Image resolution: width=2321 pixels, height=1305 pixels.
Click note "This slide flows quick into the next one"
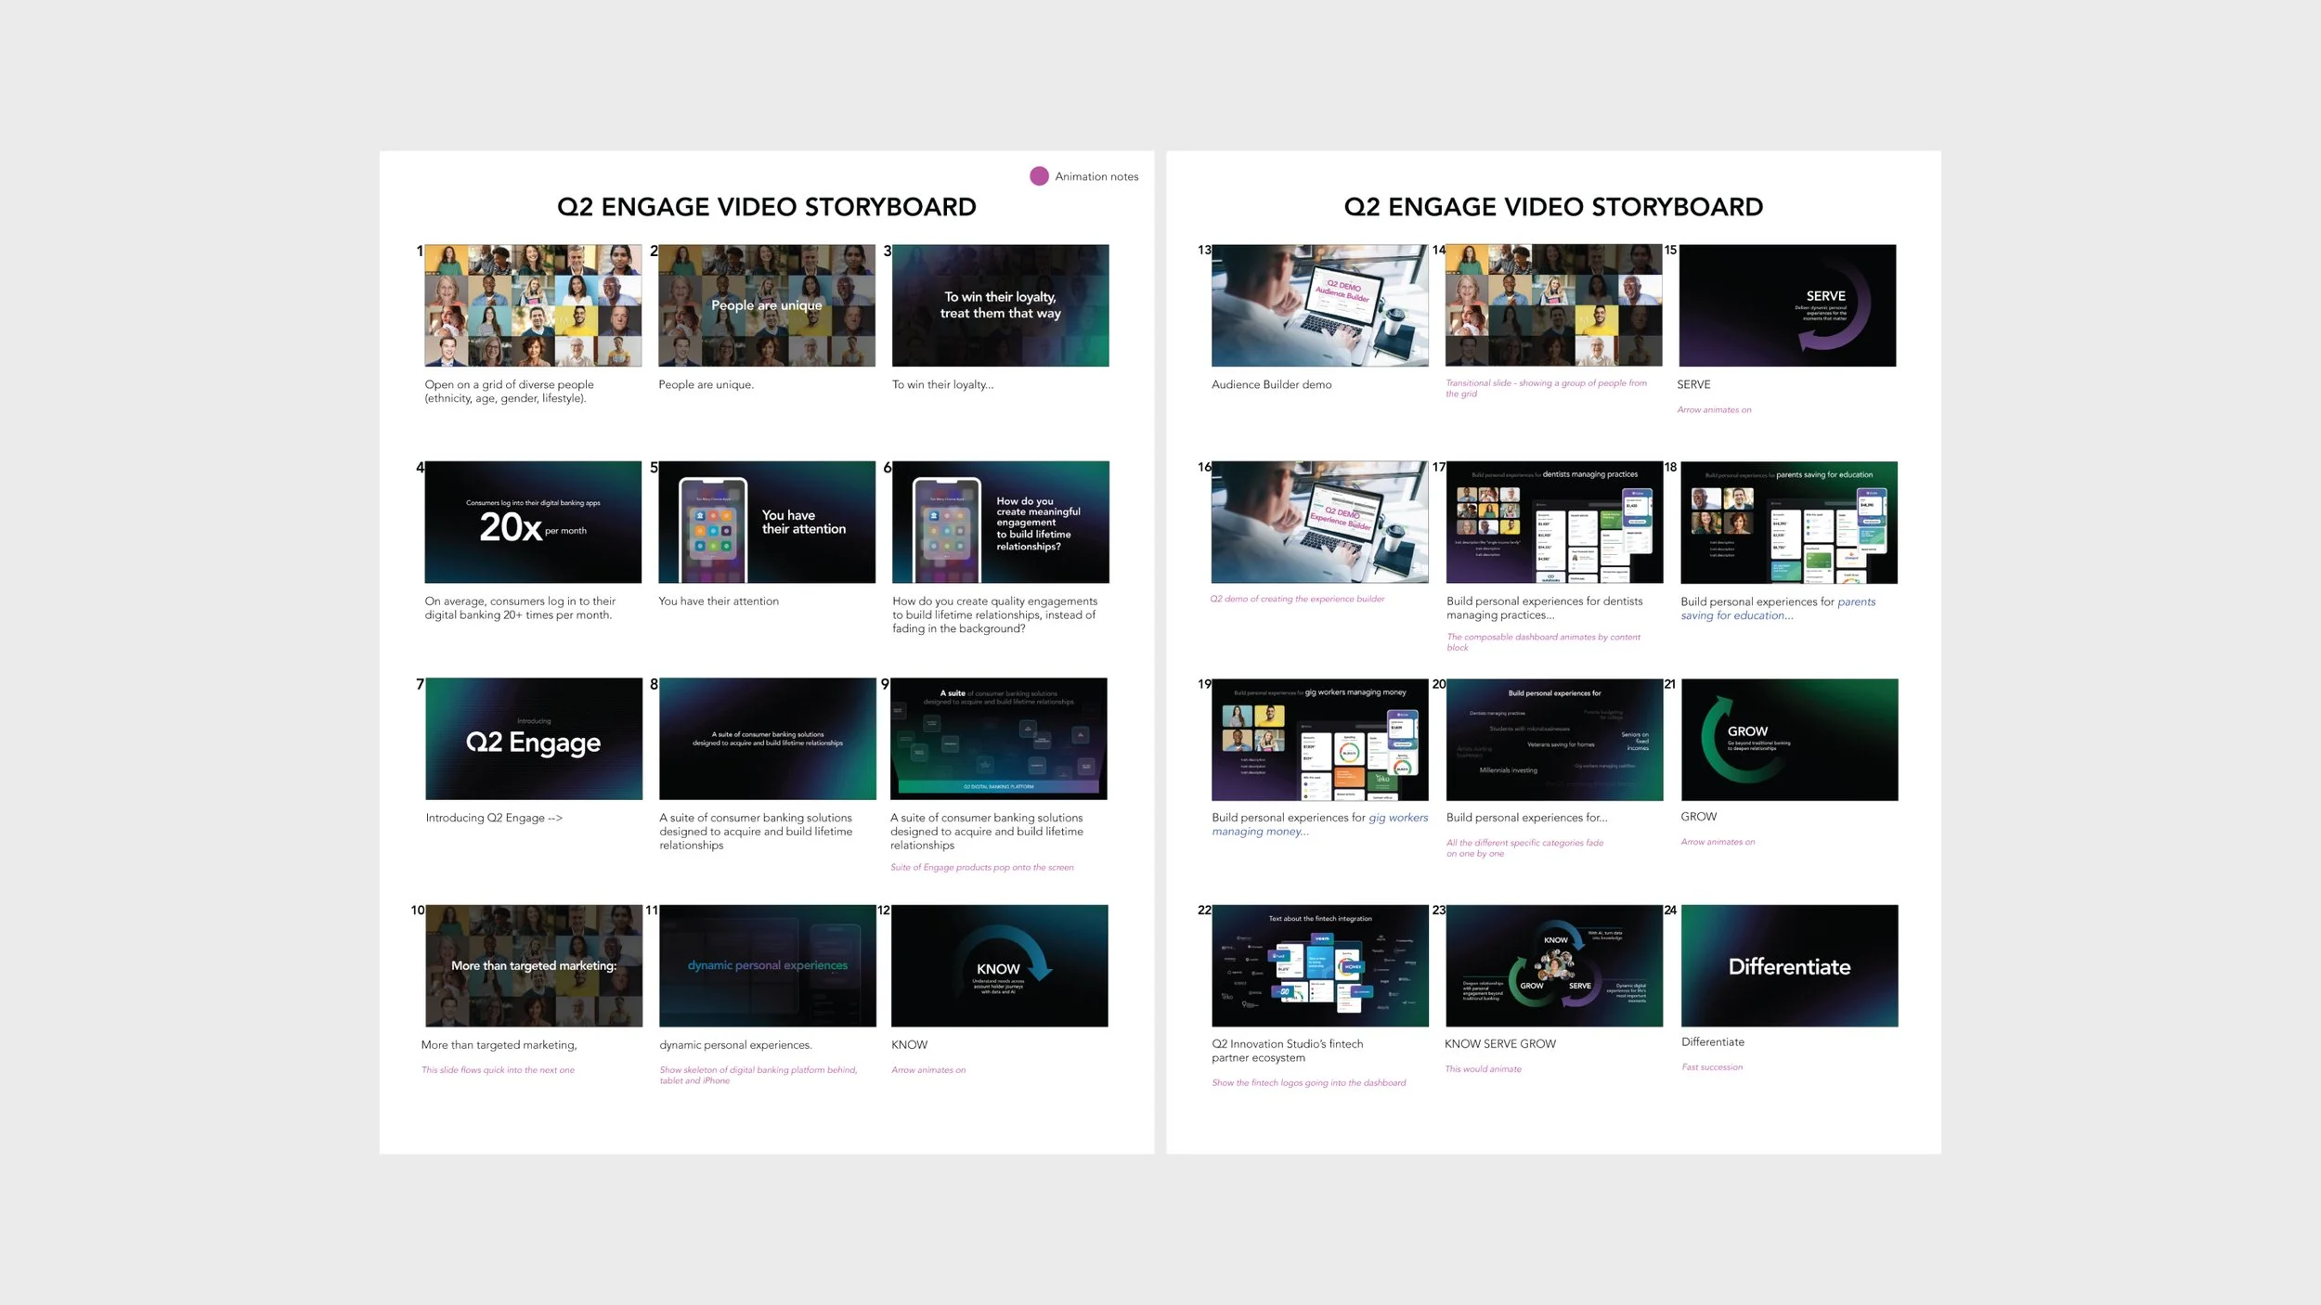coord(498,1070)
